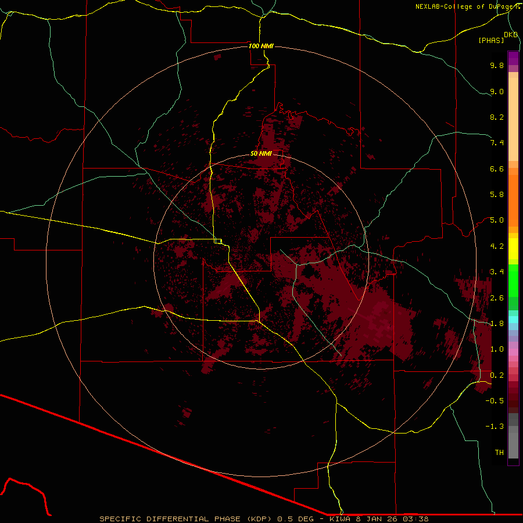
Task: Click the 2.6 scale value
Action: (x=497, y=298)
